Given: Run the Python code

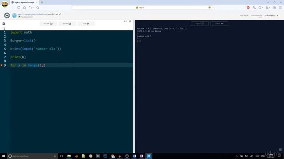Looking at the screenshot, I should coord(86,23).
